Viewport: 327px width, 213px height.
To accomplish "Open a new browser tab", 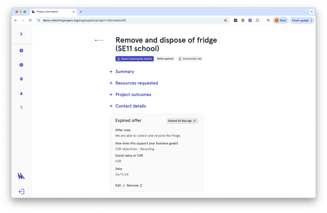I will 81,12.
